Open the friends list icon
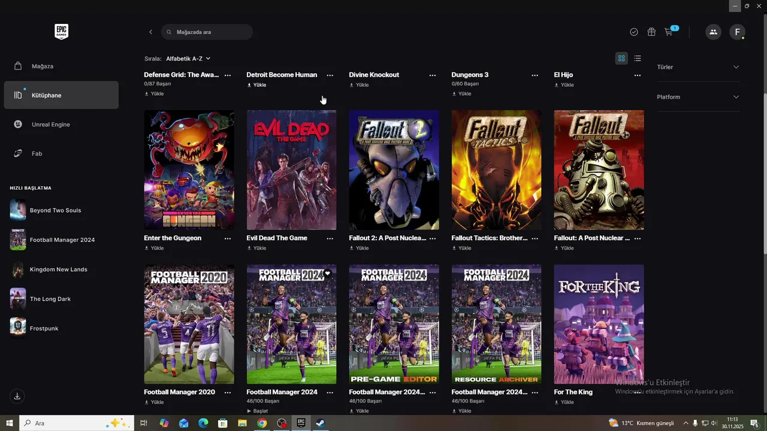 click(x=713, y=32)
